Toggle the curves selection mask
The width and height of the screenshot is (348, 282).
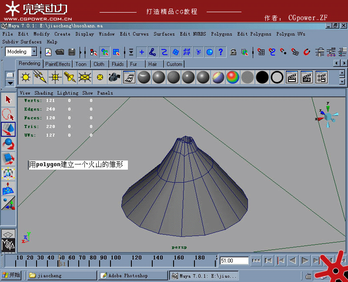[x=164, y=52]
